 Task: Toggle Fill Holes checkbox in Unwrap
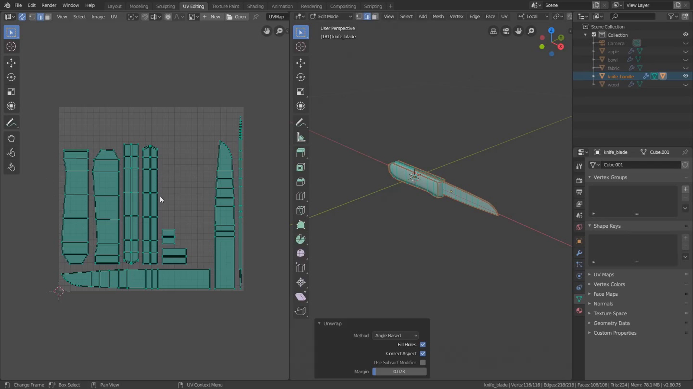(x=423, y=344)
